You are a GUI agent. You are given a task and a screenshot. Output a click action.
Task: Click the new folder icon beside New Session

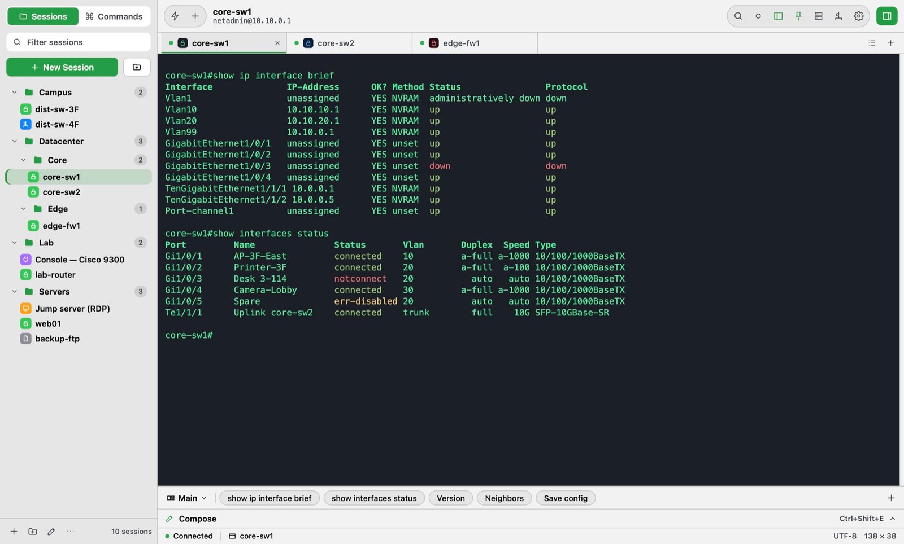(x=137, y=67)
